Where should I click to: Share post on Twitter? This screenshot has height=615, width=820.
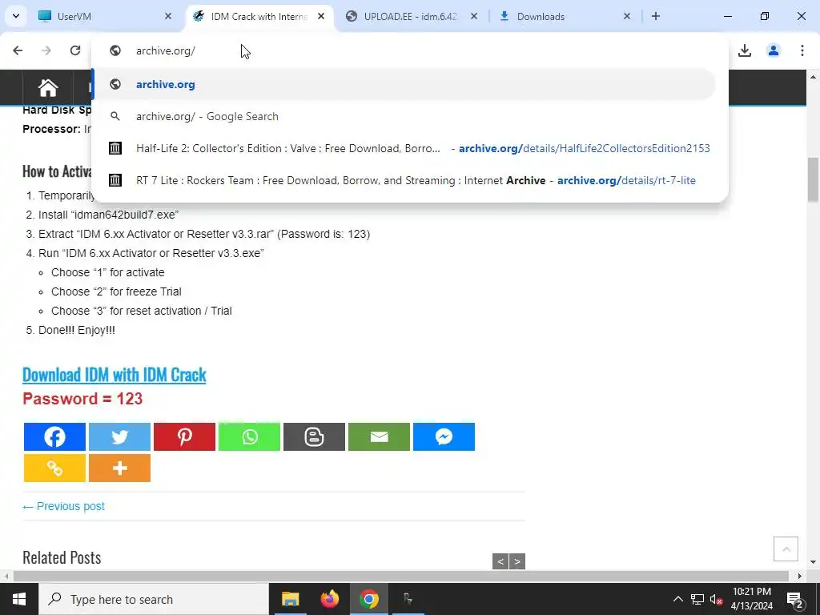point(120,436)
